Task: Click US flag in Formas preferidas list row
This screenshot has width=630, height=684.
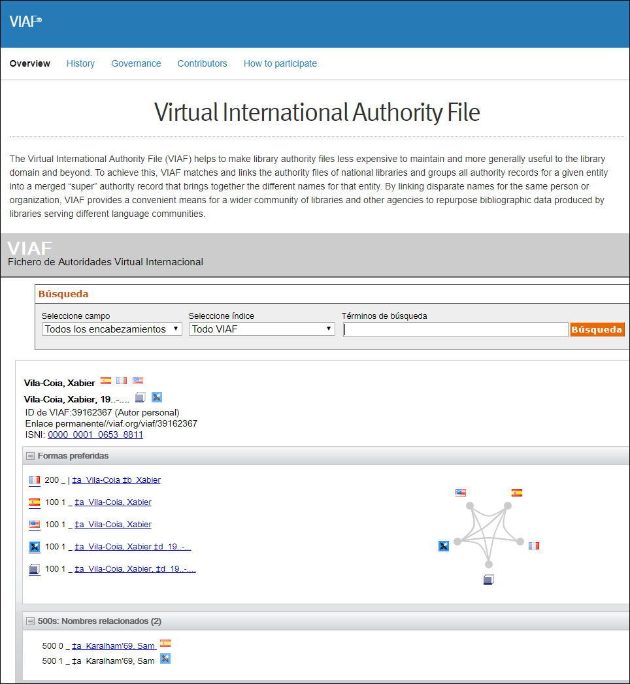Action: point(35,525)
